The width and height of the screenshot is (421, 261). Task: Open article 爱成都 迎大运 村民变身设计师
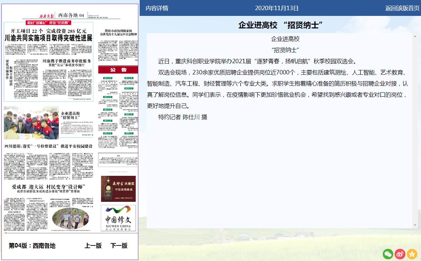coord(48,187)
